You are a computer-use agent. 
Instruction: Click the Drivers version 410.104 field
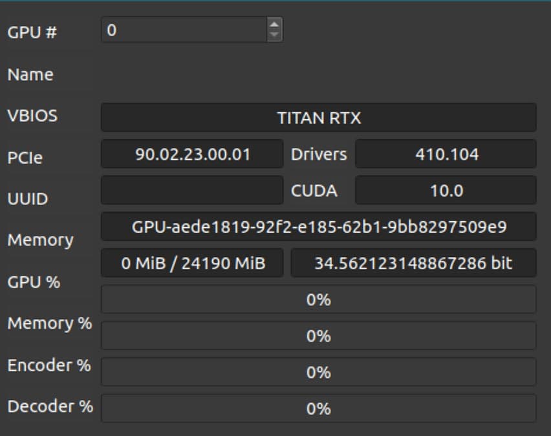point(446,154)
